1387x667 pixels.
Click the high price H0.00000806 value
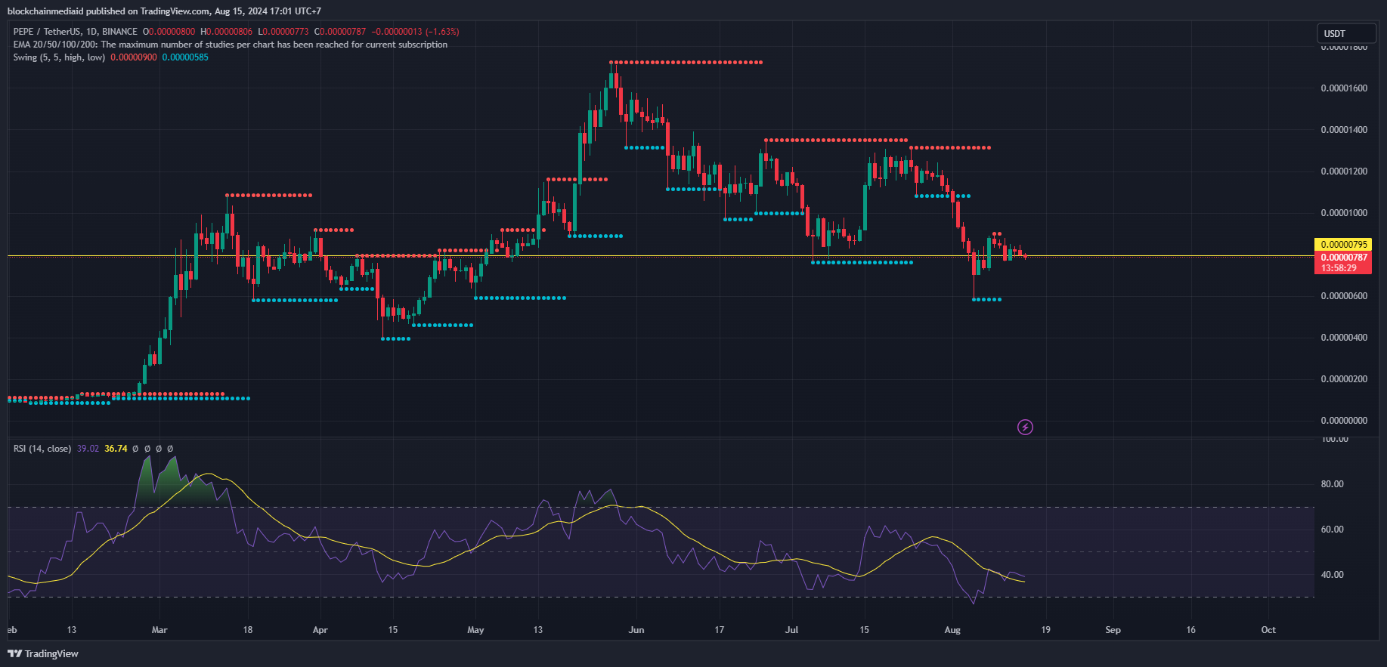pos(226,32)
